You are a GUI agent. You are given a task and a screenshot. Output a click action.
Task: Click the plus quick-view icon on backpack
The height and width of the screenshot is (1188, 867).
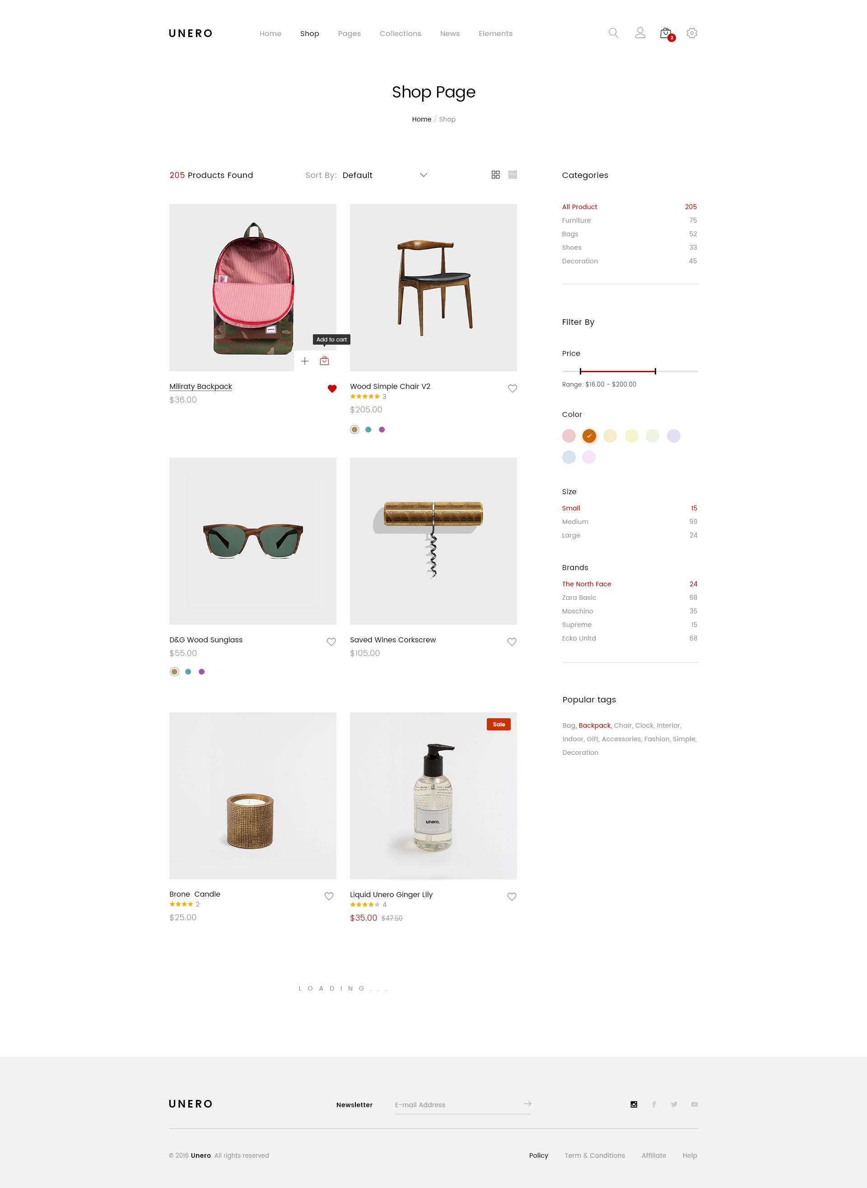[x=304, y=360]
